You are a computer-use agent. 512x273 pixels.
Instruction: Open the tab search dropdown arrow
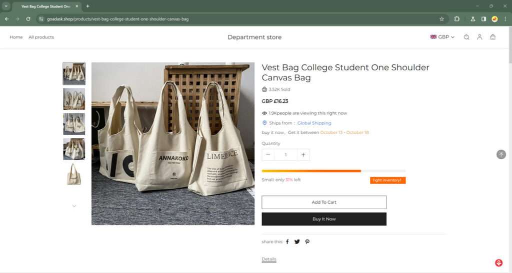(6, 6)
